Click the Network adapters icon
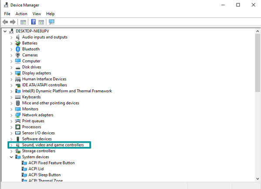Viewport: 261px width, 189px height. pyautogui.click(x=18, y=115)
